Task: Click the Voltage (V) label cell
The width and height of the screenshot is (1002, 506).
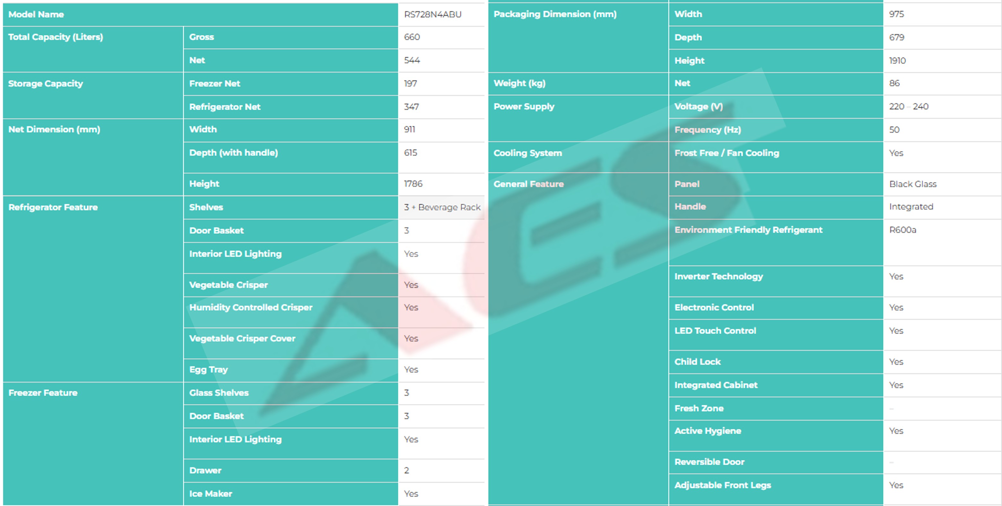Action: (x=698, y=107)
